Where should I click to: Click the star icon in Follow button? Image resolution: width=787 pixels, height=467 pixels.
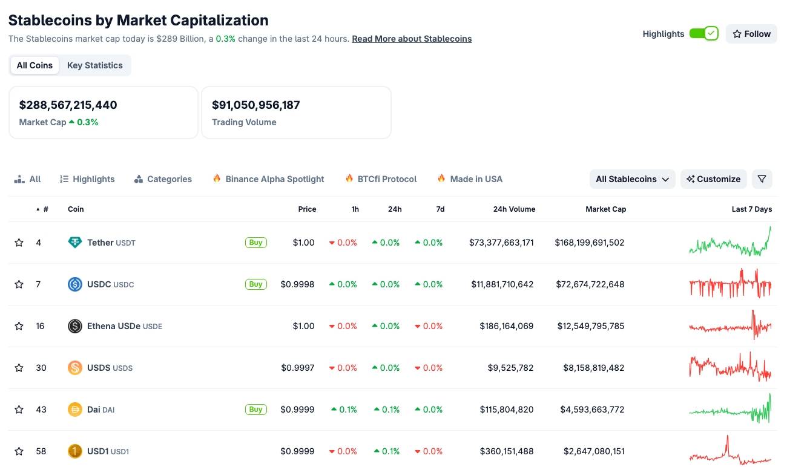click(737, 34)
